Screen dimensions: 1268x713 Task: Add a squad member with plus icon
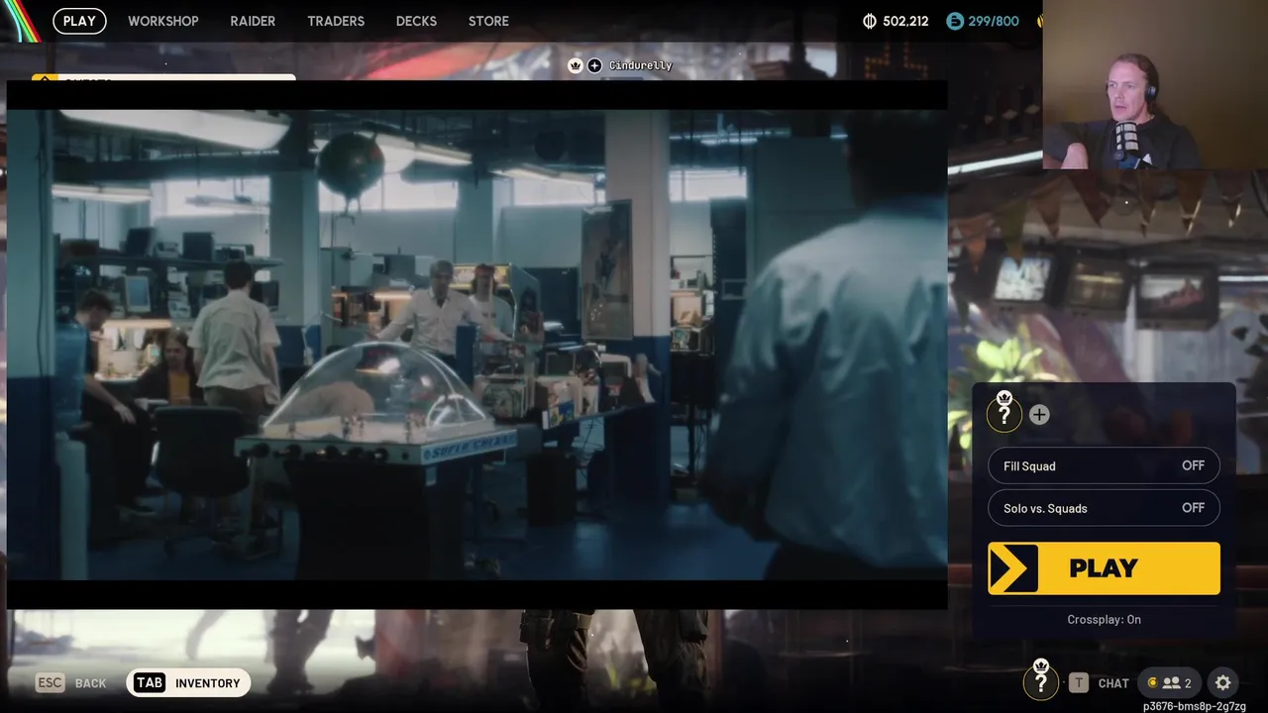tap(1039, 415)
